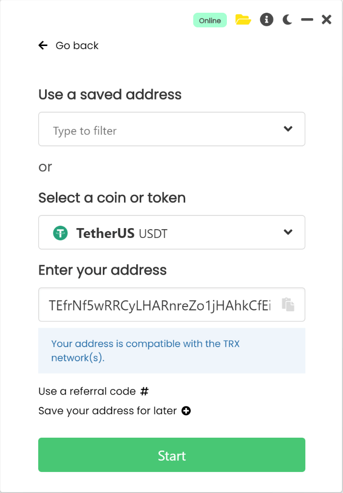Click the "Go back" text

point(77,46)
